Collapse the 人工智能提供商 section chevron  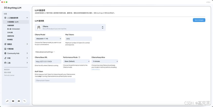pyautogui.click(x=27, y=18)
